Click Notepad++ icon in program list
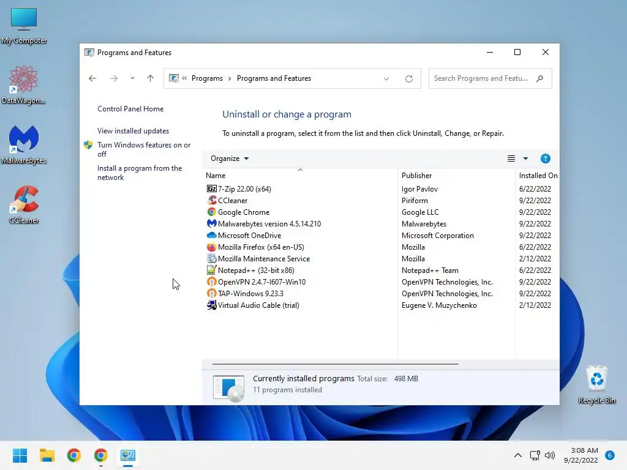This screenshot has height=470, width=627. click(211, 270)
